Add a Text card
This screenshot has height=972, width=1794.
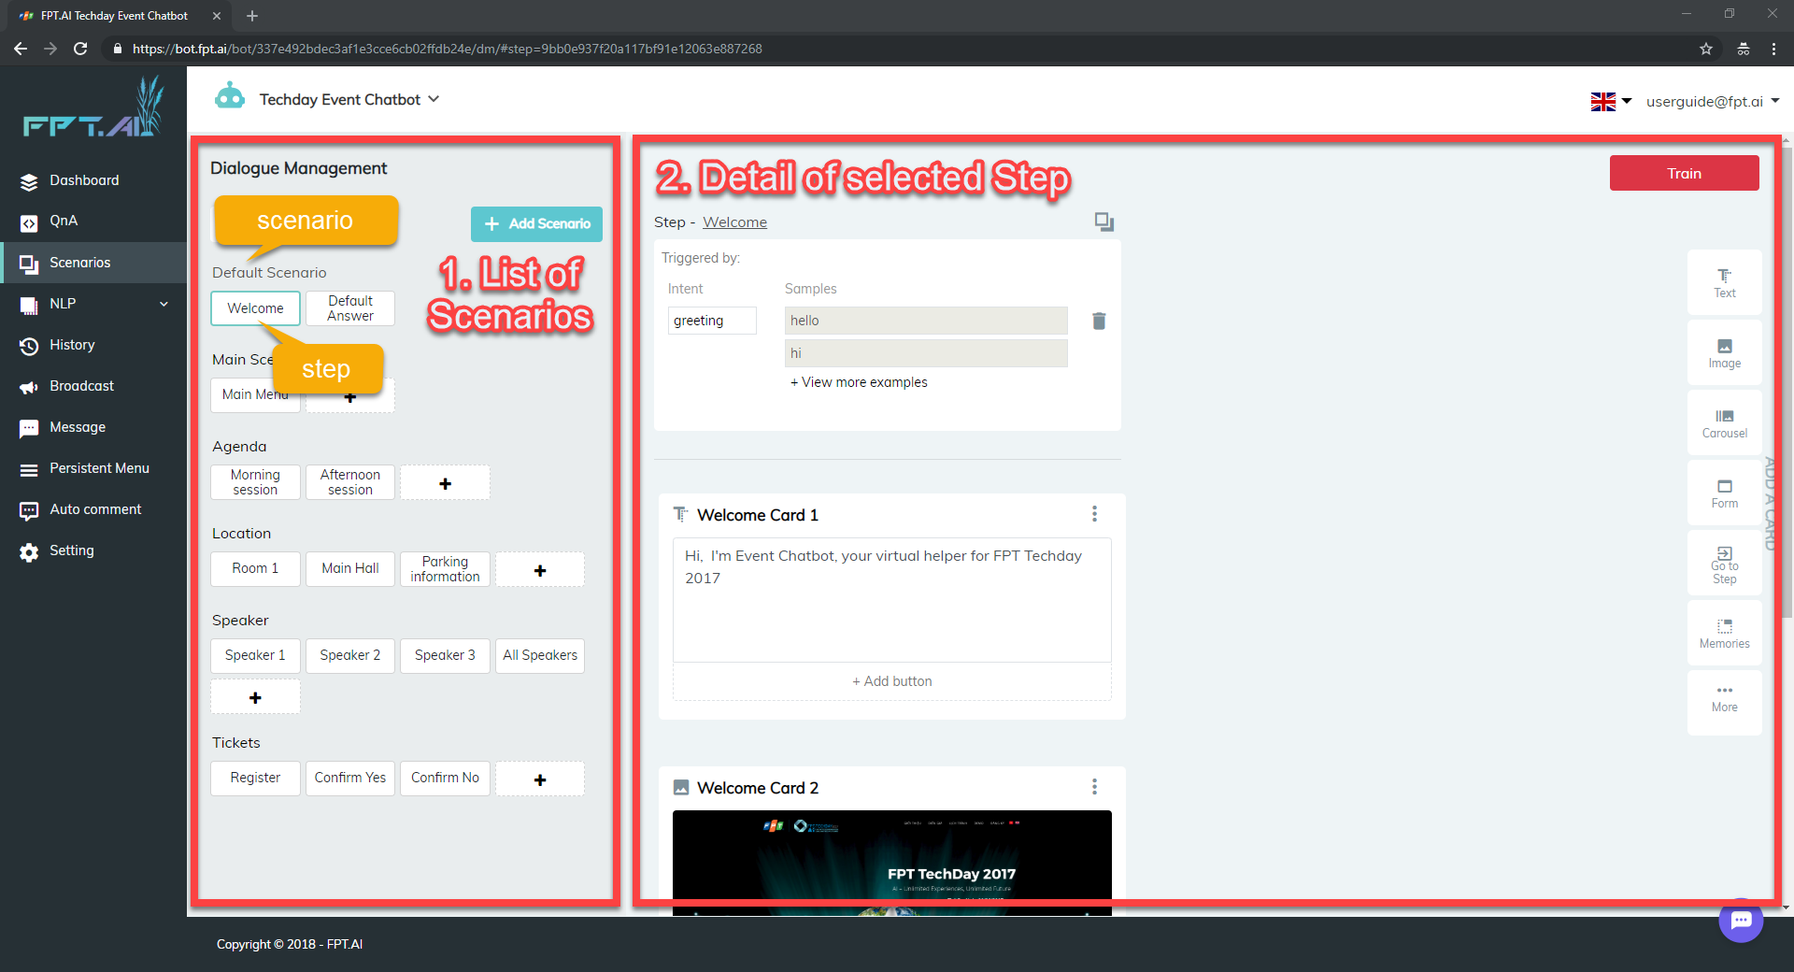1724,282
